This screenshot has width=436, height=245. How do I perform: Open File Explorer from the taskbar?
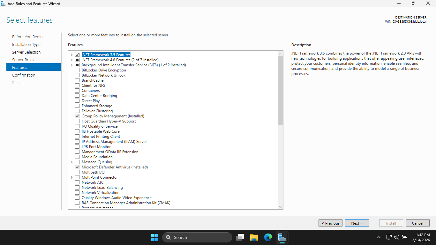(x=254, y=237)
